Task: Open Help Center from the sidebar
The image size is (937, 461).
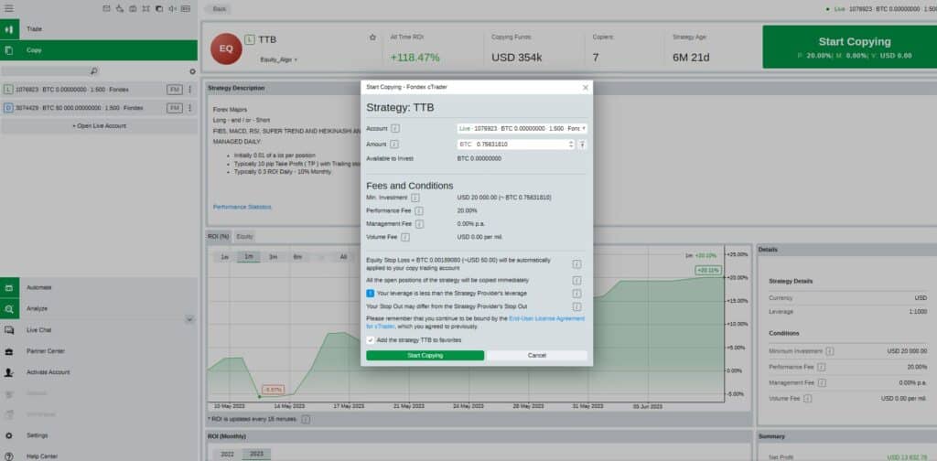Action: 42,456
